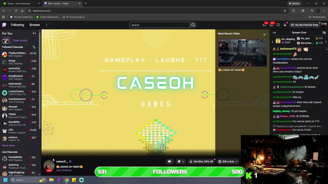Viewport: 328px width, 184px height.
Task: Close the Most Recent Video panel
Action: [x=264, y=34]
